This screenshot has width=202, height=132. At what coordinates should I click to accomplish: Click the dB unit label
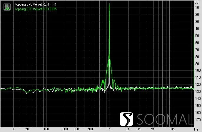click(x=197, y=2)
